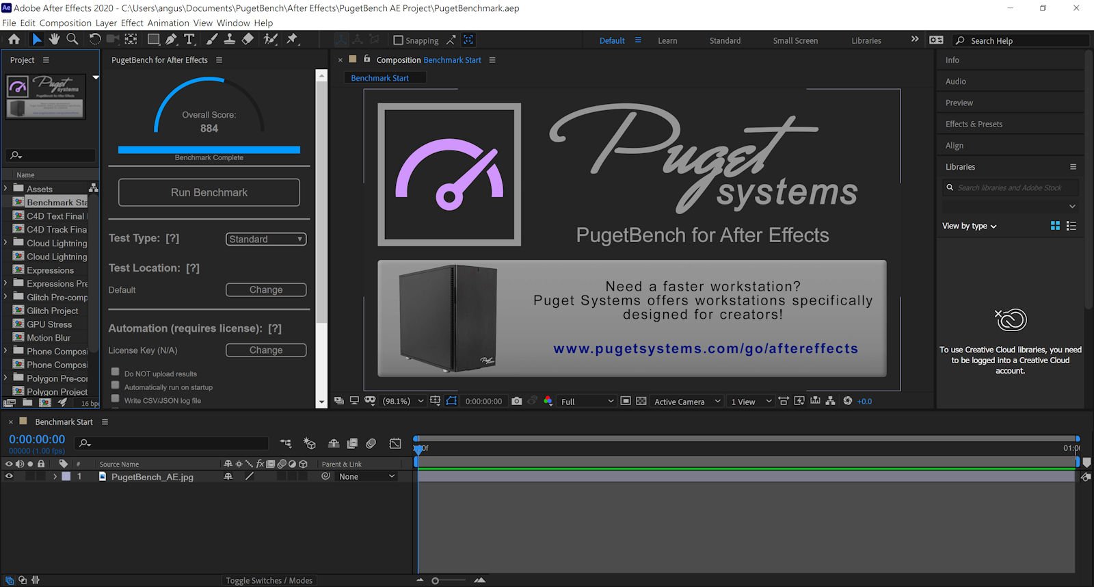Switch Libraries to list view

(1071, 226)
